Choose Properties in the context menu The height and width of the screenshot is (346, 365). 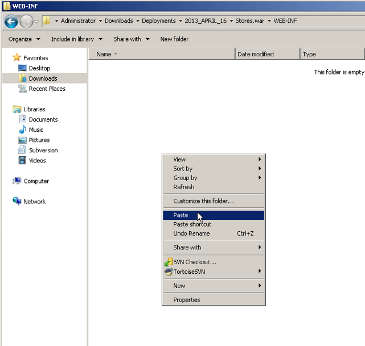187,300
